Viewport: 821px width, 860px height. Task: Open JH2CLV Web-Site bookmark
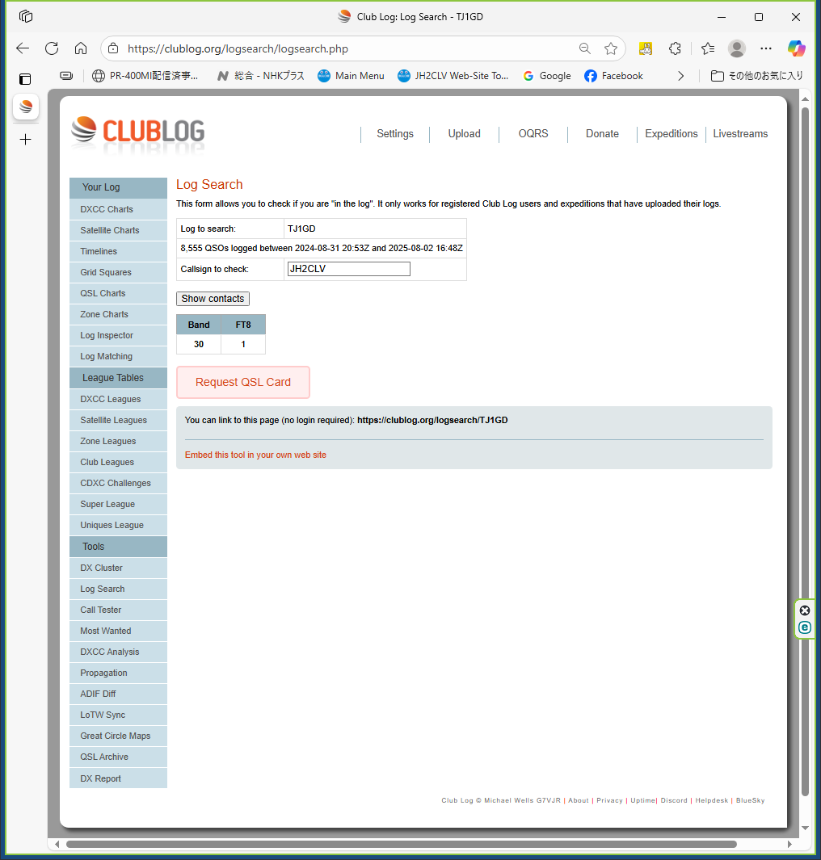453,76
